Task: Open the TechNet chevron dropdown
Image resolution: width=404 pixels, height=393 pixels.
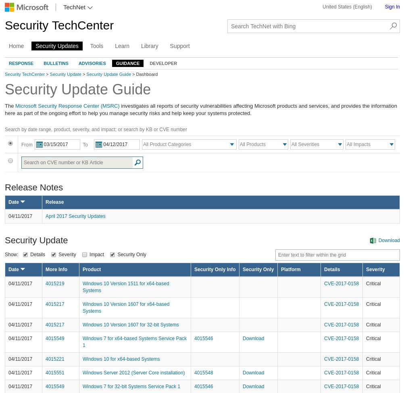Action: pos(90,7)
